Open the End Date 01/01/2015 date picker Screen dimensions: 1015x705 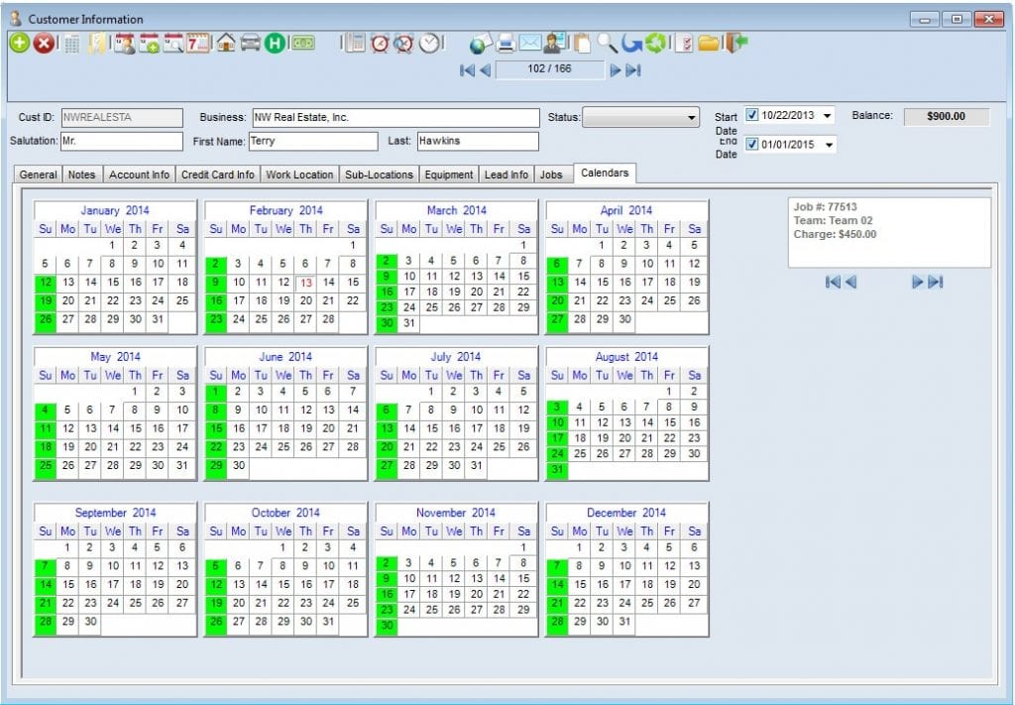[827, 144]
